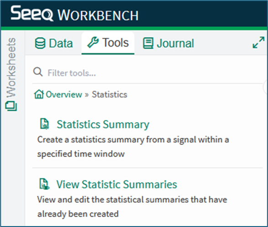The height and width of the screenshot is (227, 268).
Task: Click the Seeq Workbench logo
Action: coord(75,14)
